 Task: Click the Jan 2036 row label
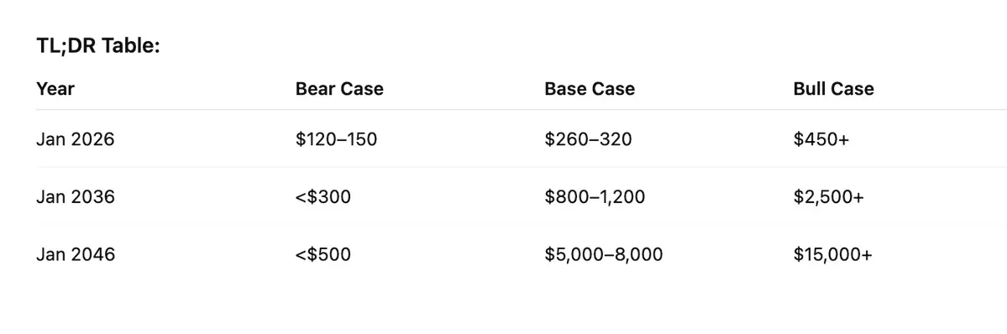click(x=75, y=196)
